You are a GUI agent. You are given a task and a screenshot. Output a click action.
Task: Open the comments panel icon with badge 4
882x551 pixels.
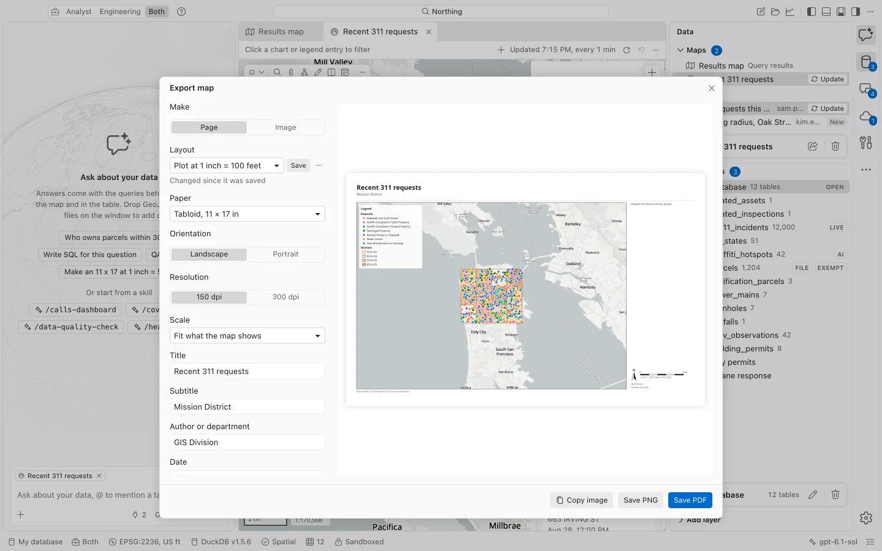pos(865,89)
